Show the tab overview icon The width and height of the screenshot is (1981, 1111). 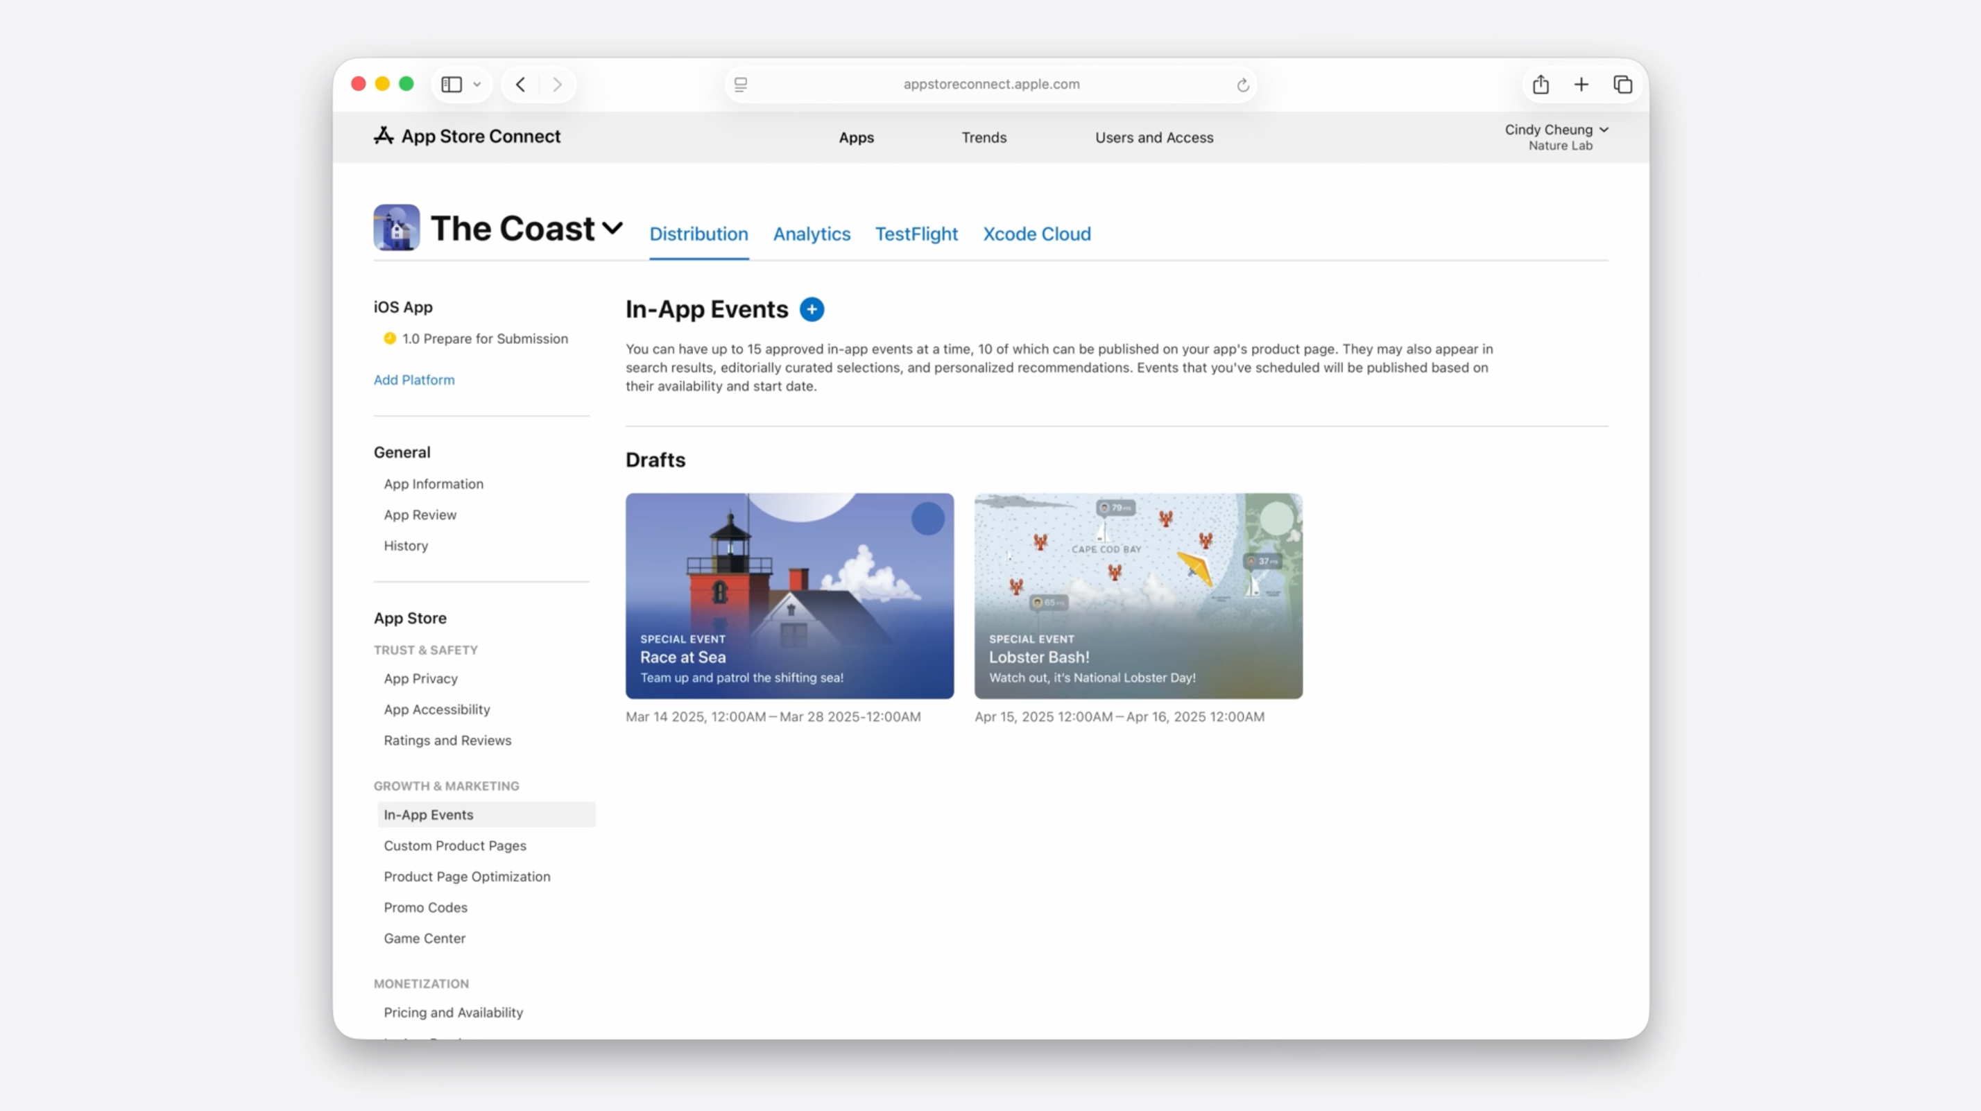point(1622,85)
